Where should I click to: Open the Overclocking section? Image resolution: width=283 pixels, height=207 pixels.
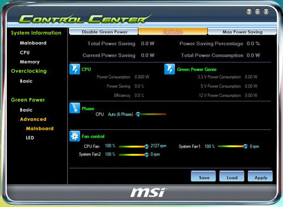pyautogui.click(x=29, y=71)
